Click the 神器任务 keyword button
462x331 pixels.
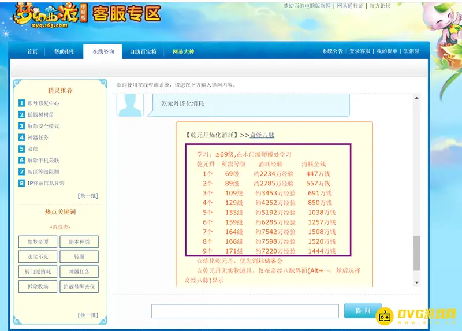[x=79, y=272]
